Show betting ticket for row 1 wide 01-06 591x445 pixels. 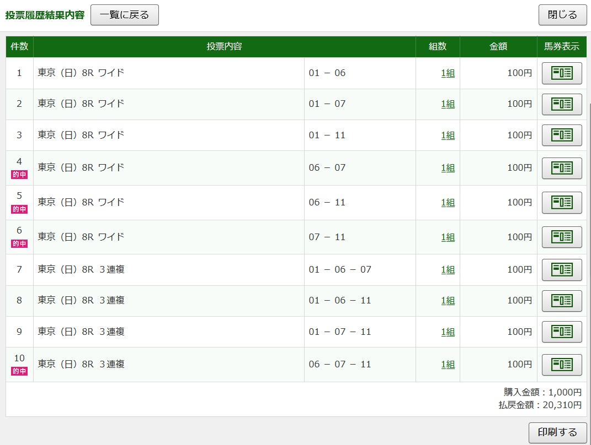[562, 73]
